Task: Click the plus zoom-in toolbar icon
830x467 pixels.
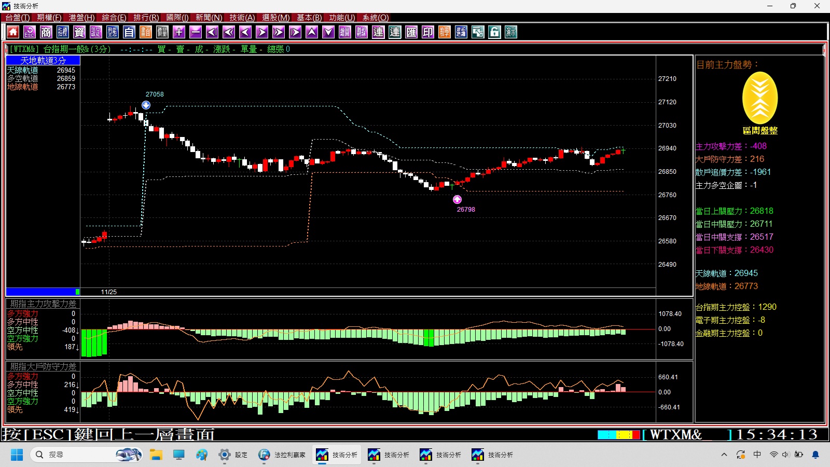Action: click(179, 32)
